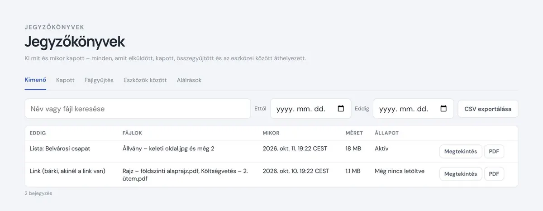Image resolution: width=543 pixels, height=211 pixels.
Task: Switch to the Kapott tab
Action: pyautogui.click(x=65, y=80)
